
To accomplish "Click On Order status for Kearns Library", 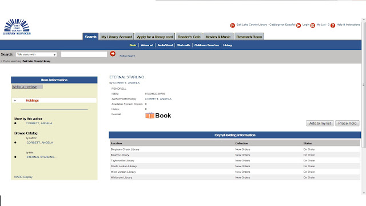I will 309,155.
